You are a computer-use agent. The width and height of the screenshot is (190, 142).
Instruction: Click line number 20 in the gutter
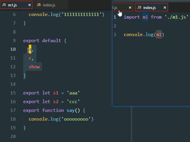pyautogui.click(x=13, y=136)
